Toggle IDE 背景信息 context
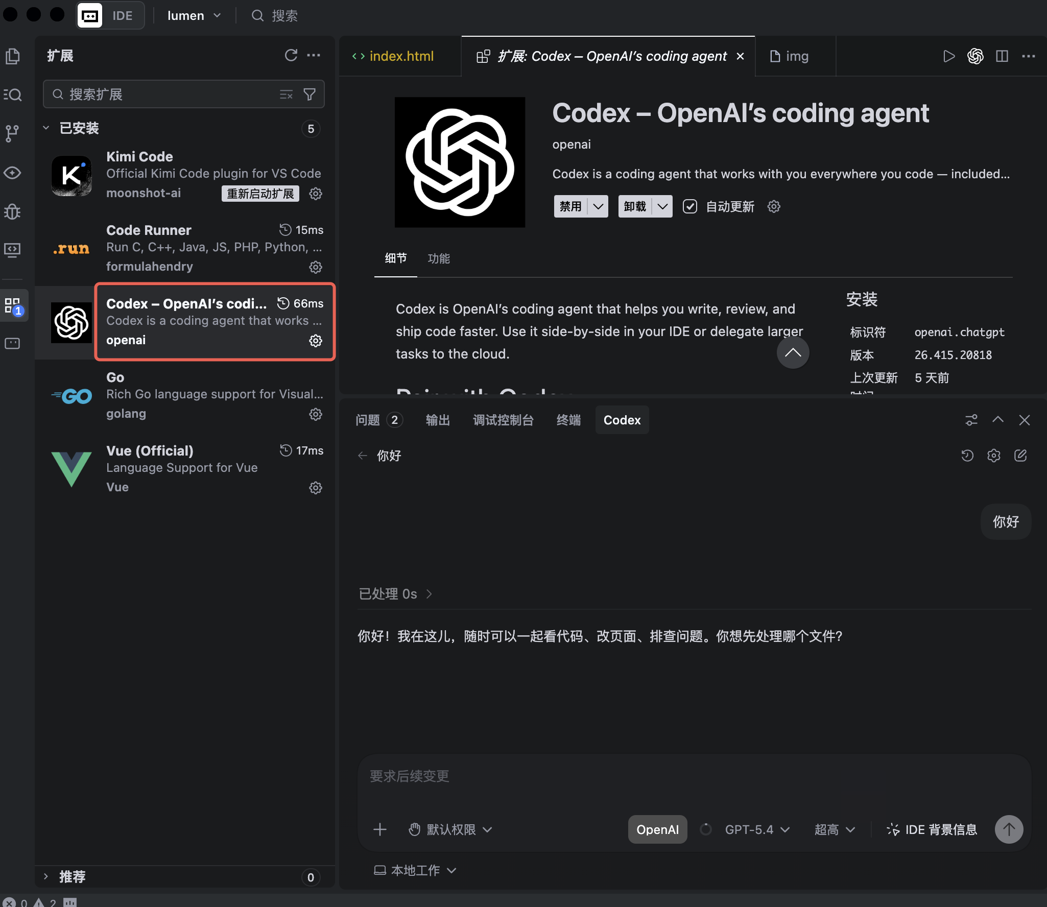 click(932, 829)
